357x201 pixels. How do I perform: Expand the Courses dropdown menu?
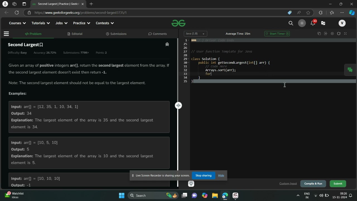tap(17, 23)
